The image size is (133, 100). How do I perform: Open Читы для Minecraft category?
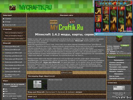(x=12, y=46)
